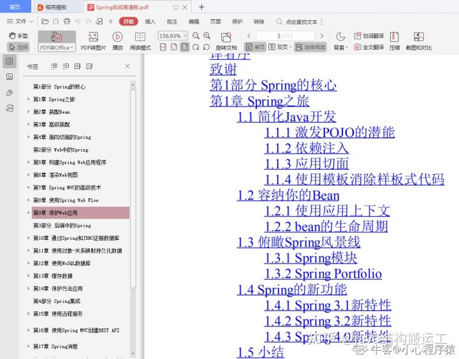Follow link 1.3.2 Spring Portfolio

point(323,274)
